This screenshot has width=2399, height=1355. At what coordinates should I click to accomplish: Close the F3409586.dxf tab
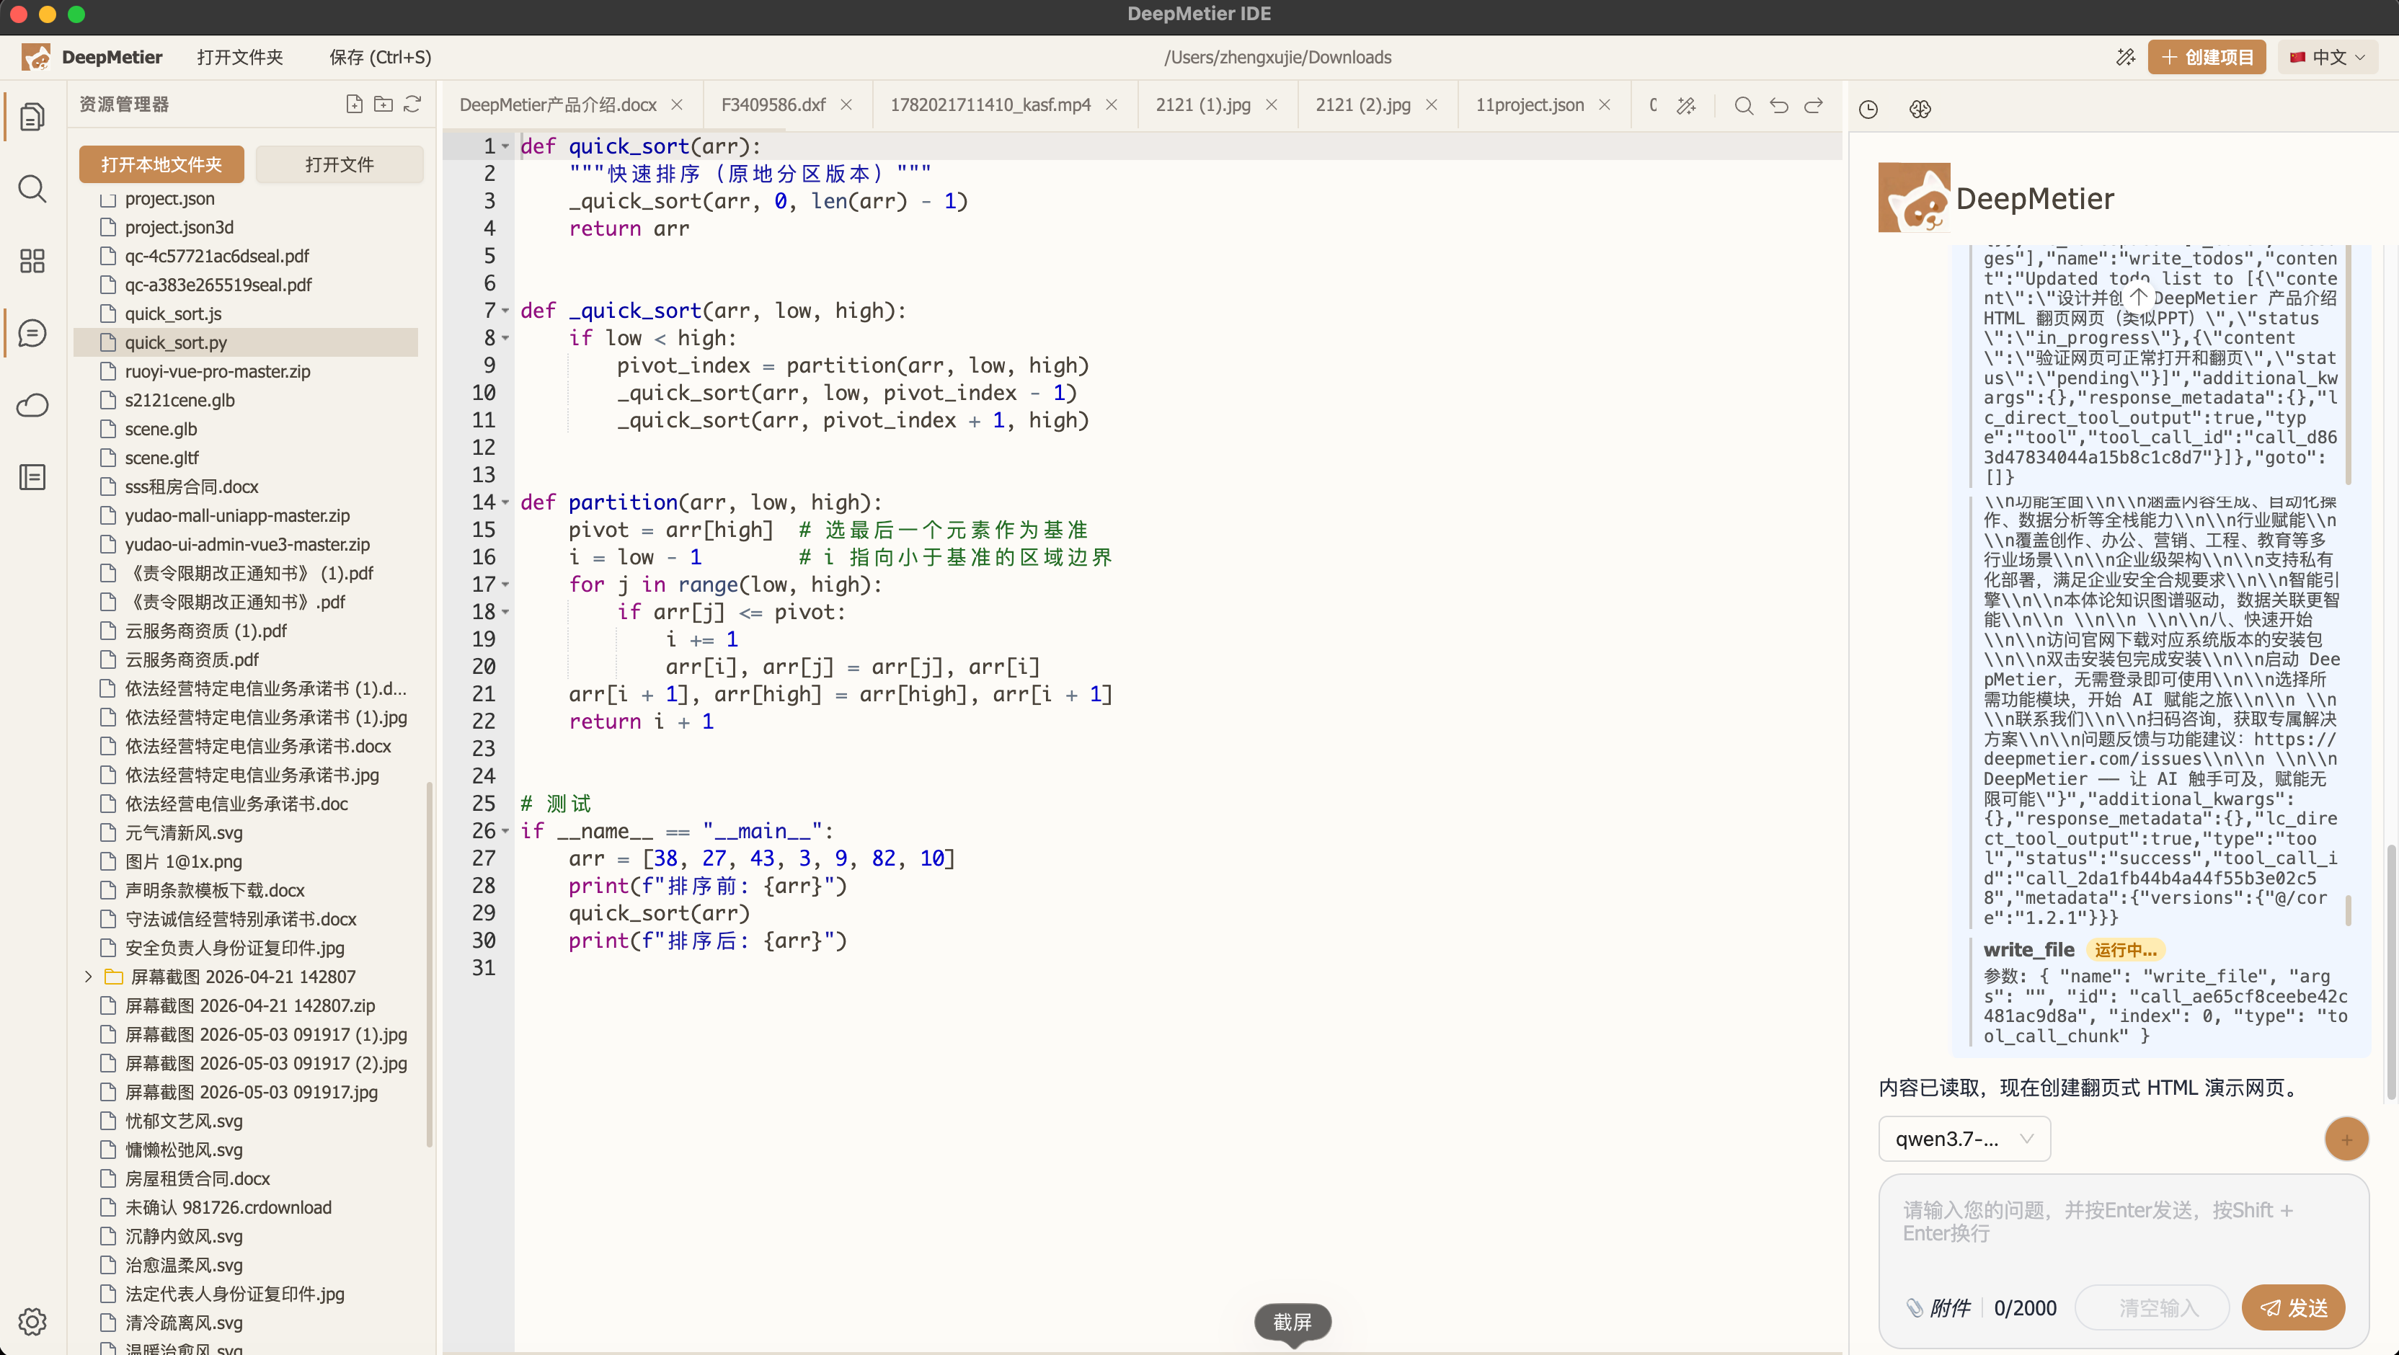tap(846, 105)
